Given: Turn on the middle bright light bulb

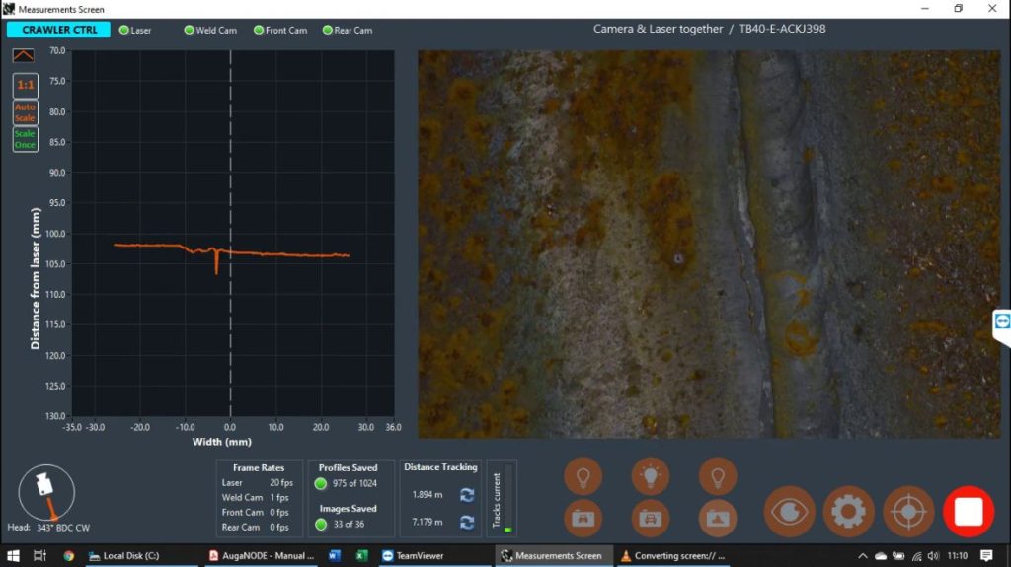Looking at the screenshot, I should pos(650,476).
